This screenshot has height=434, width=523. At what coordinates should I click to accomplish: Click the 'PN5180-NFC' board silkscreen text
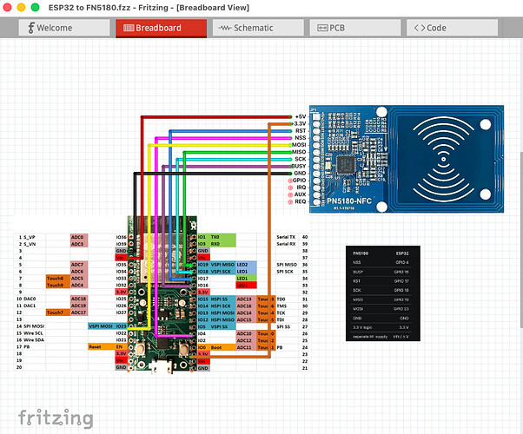349,201
